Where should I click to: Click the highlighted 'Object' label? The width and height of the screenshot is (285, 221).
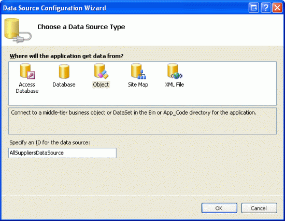101,85
